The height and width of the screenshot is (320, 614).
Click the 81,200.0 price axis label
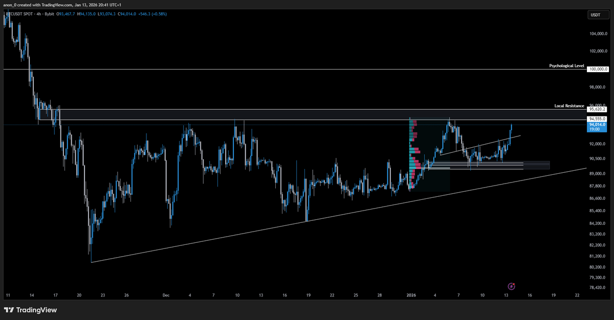(598, 256)
